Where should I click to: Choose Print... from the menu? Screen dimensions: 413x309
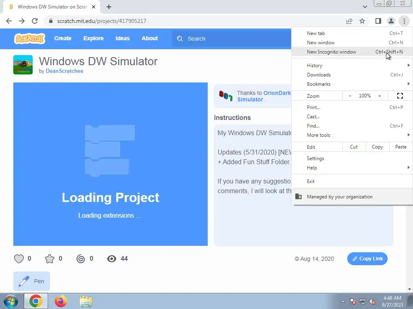(352, 107)
